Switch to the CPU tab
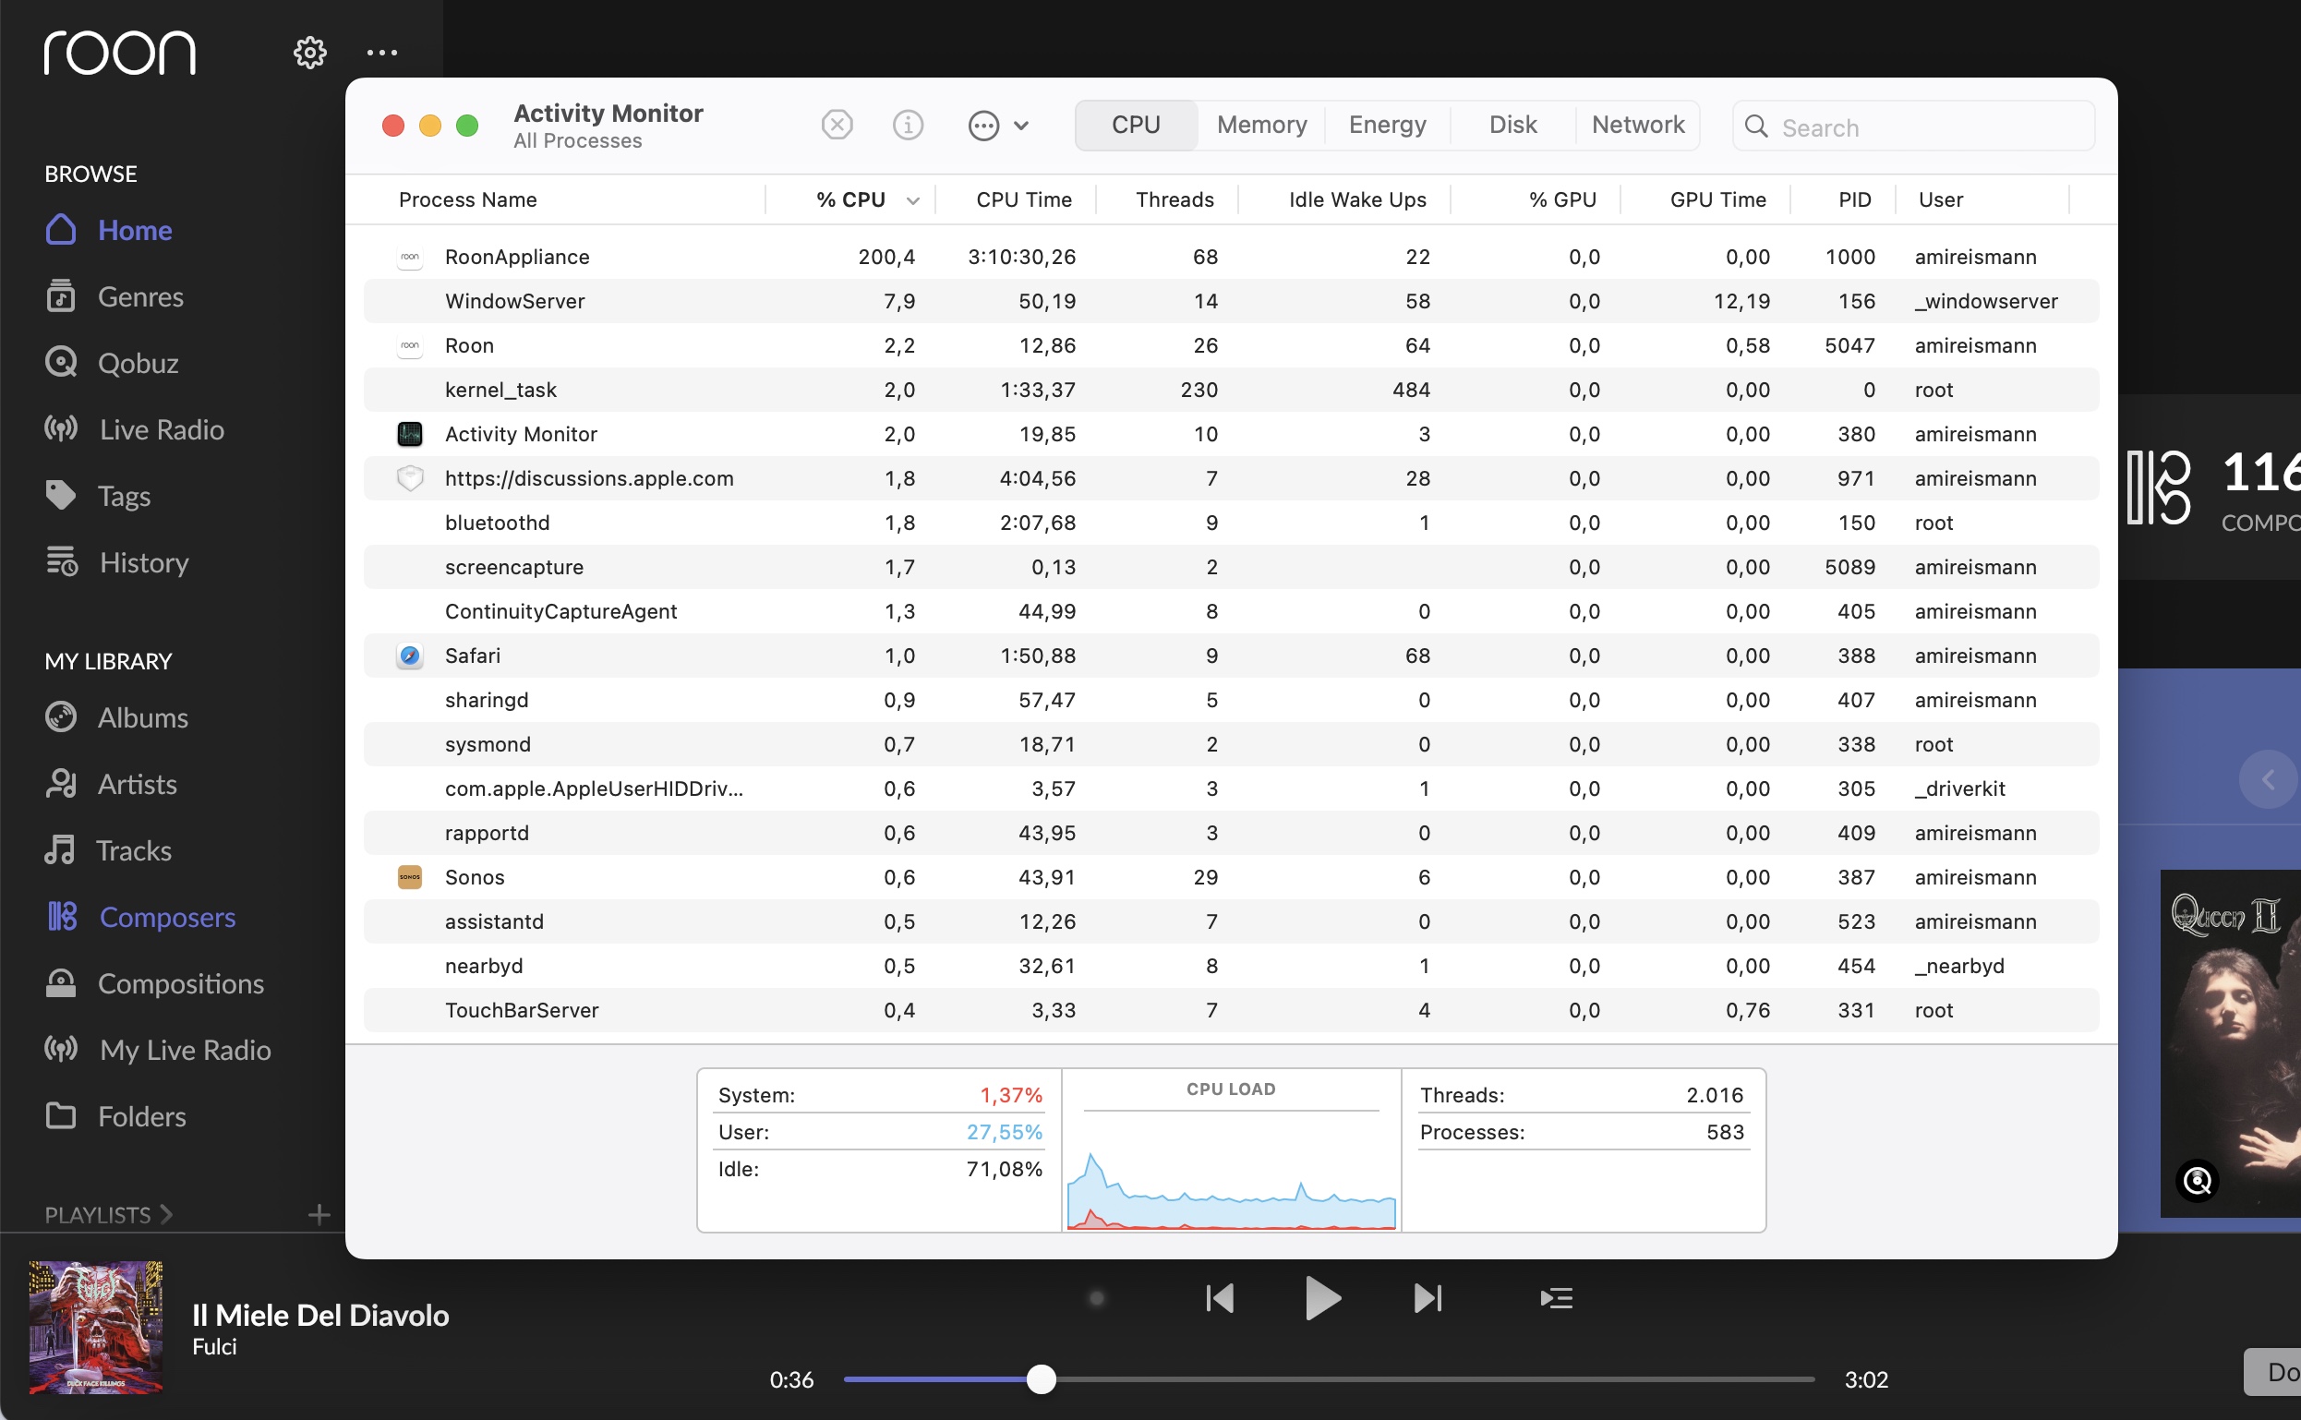 tap(1136, 125)
